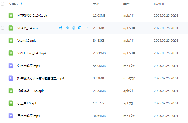Image resolution: width=188 pixels, height=123 pixels.
Task: Click video icon of 如果视频分辨率有问题看这里.mp4
Action: tap(11, 78)
